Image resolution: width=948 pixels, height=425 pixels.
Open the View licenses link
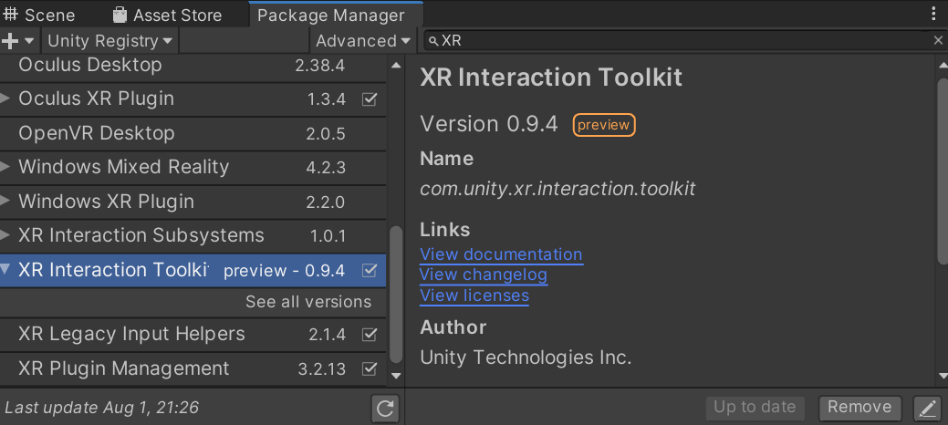[474, 295]
